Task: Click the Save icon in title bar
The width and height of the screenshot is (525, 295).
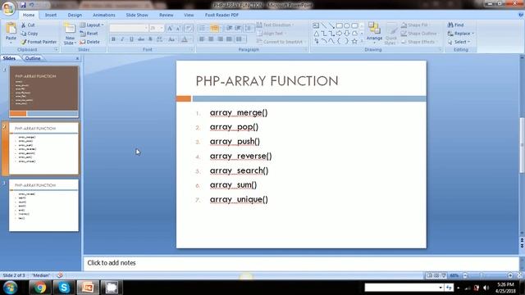Action: tap(23, 5)
